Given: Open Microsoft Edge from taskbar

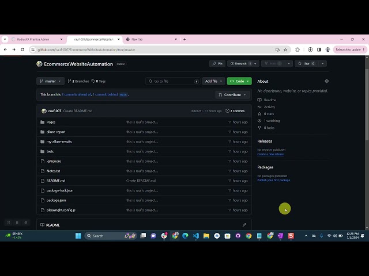Looking at the screenshot, I should coord(185,236).
